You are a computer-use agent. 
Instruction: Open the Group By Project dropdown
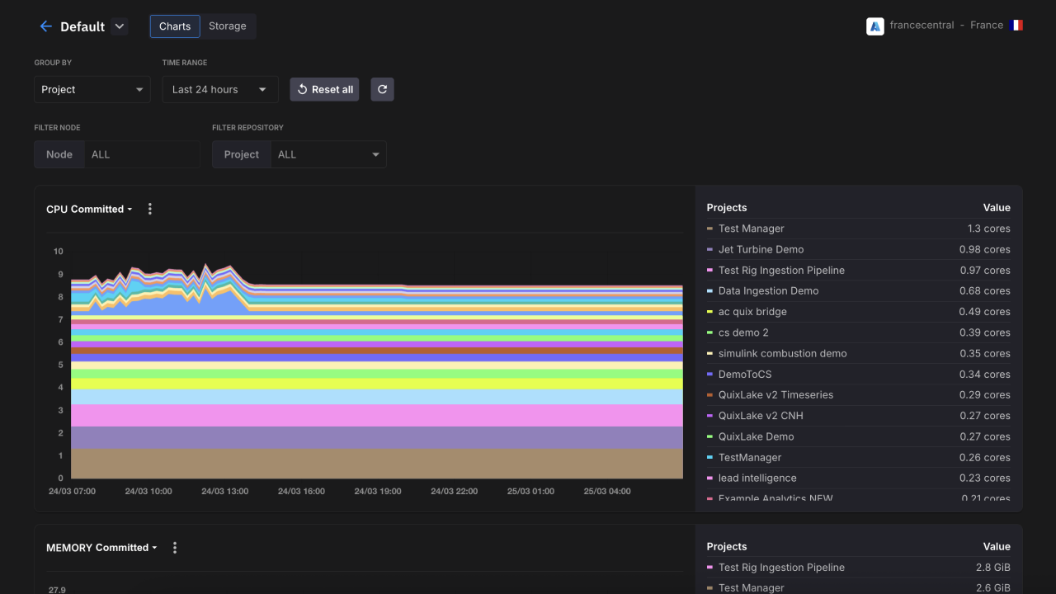(92, 89)
